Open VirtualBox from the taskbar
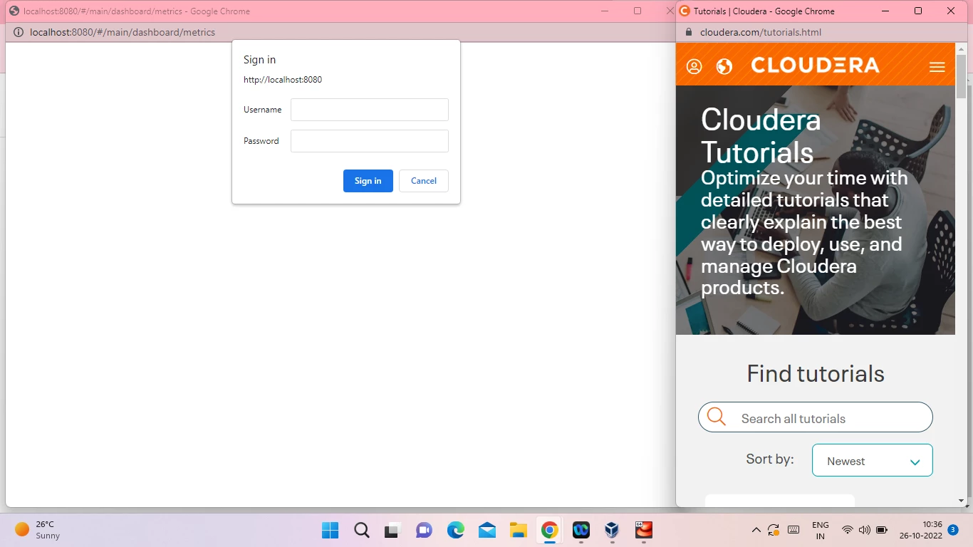Image resolution: width=973 pixels, height=547 pixels. 612,530
